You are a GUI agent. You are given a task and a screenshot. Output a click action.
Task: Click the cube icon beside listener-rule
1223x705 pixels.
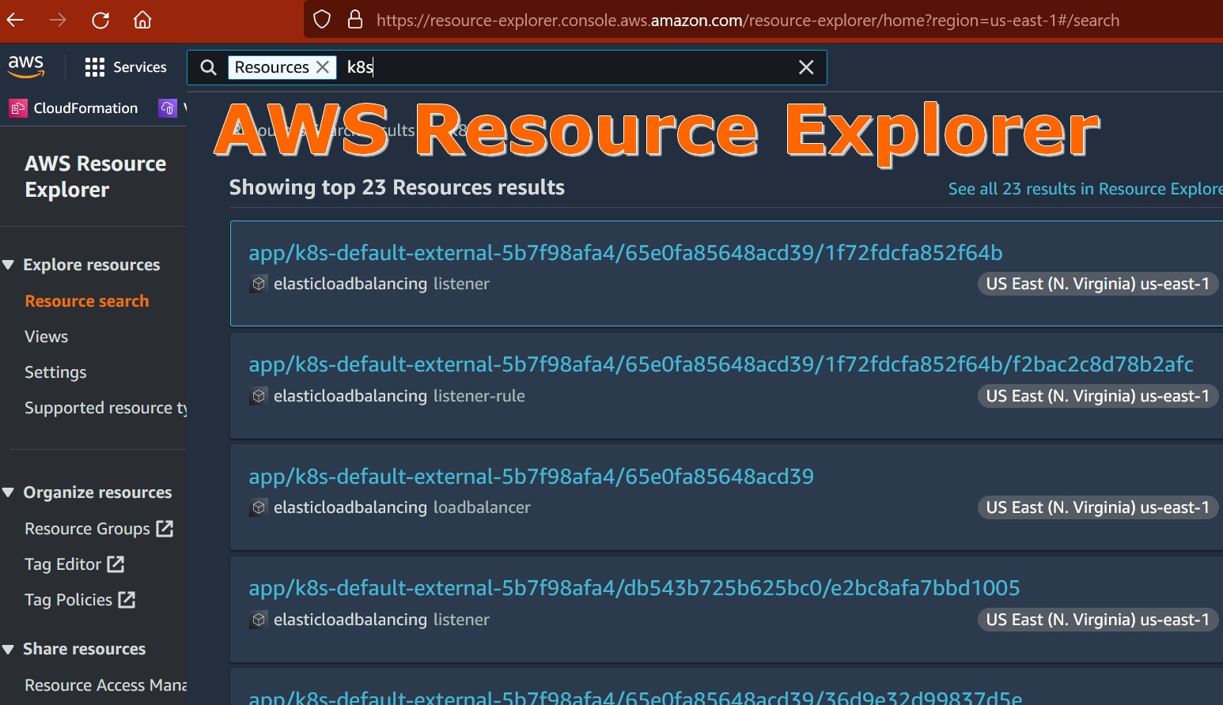coord(259,396)
